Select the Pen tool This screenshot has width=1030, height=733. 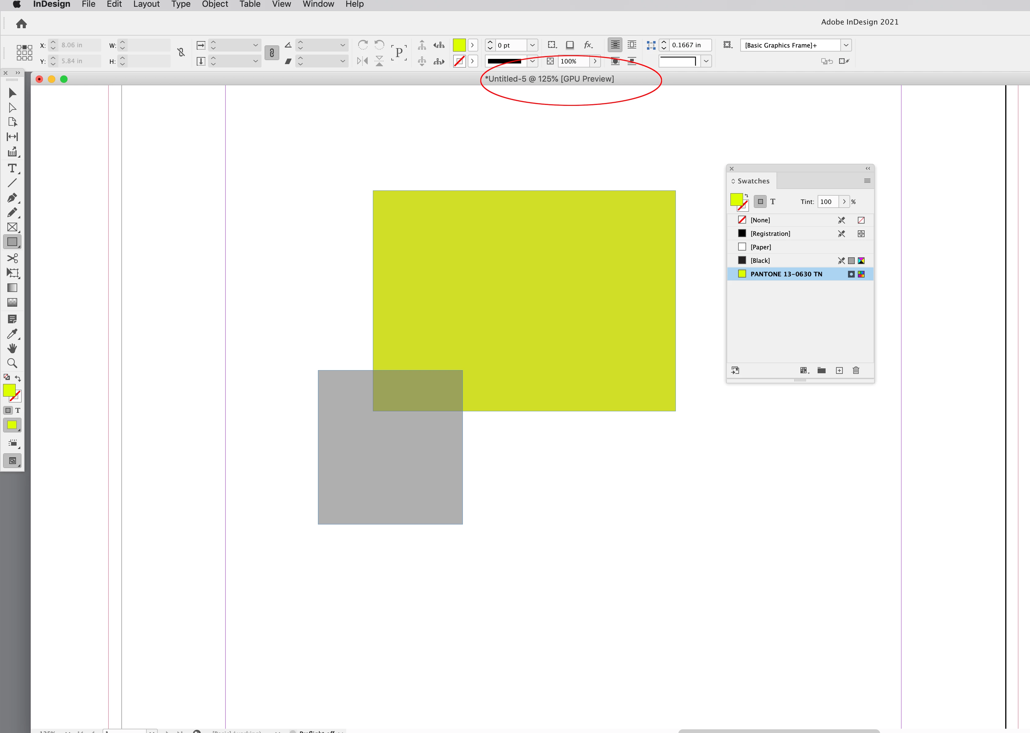tap(12, 198)
